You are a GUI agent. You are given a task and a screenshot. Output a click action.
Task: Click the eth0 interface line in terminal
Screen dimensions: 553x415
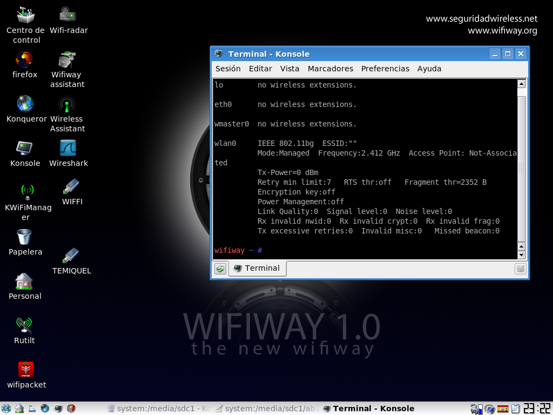click(285, 104)
